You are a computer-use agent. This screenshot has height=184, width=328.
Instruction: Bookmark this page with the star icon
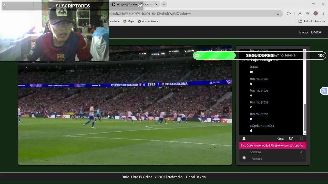click(278, 14)
